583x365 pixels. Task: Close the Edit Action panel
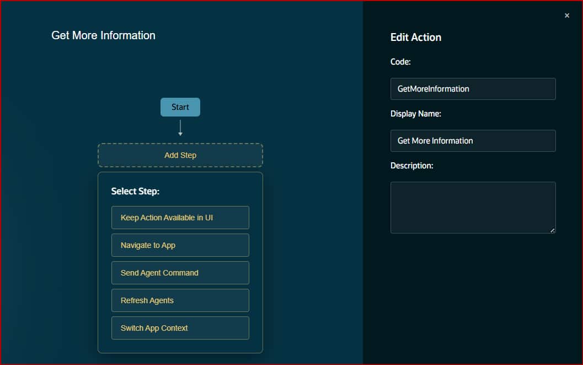click(x=566, y=15)
